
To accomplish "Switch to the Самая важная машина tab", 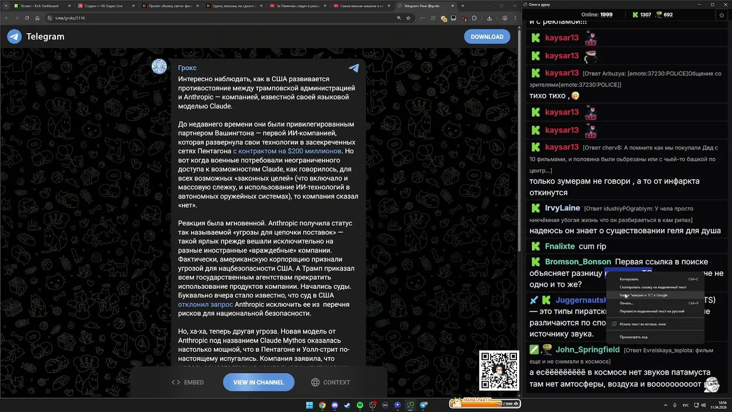I will click(361, 6).
